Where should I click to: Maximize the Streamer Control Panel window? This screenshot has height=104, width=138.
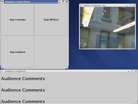coord(63,2)
